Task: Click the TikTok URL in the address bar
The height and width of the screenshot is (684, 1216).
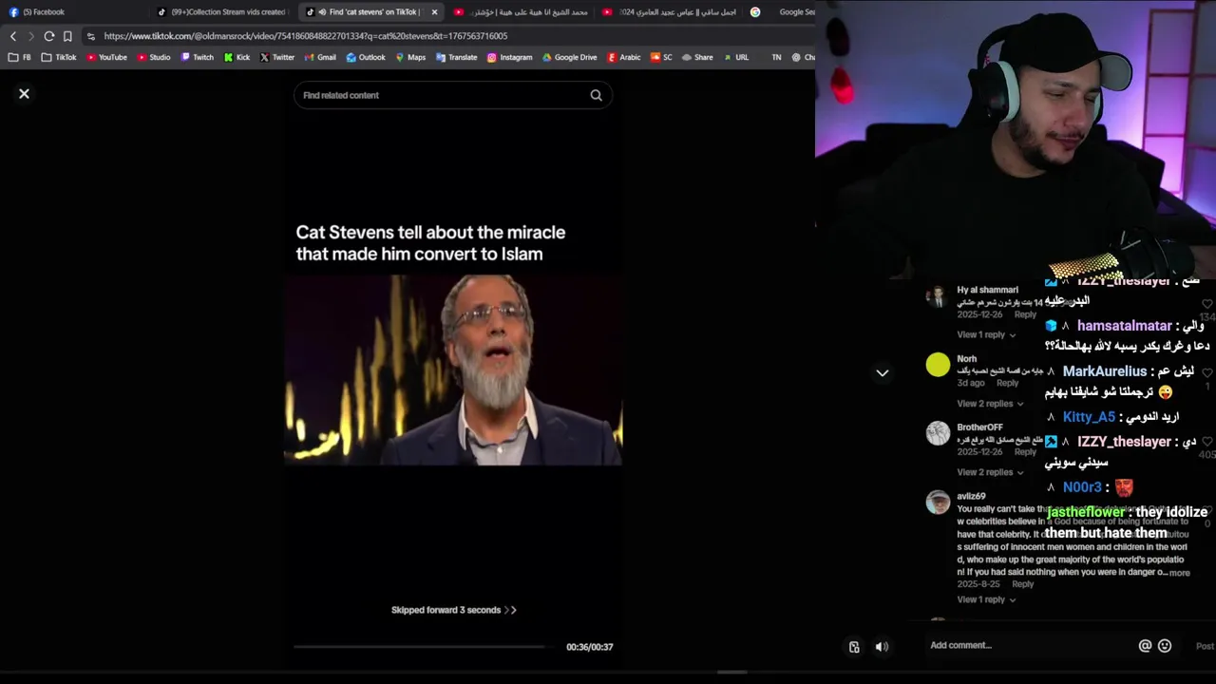Action: coord(305,36)
